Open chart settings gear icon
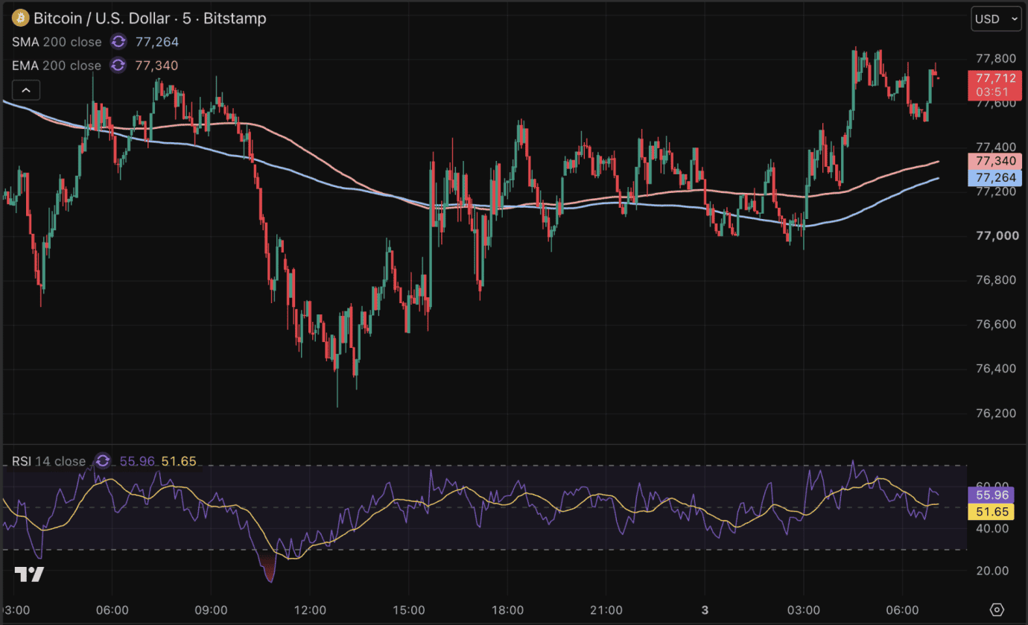1028x625 pixels. pyautogui.click(x=997, y=610)
